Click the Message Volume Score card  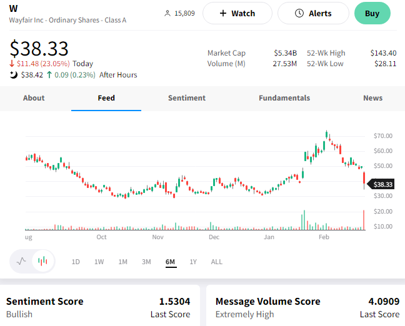[x=306, y=305]
